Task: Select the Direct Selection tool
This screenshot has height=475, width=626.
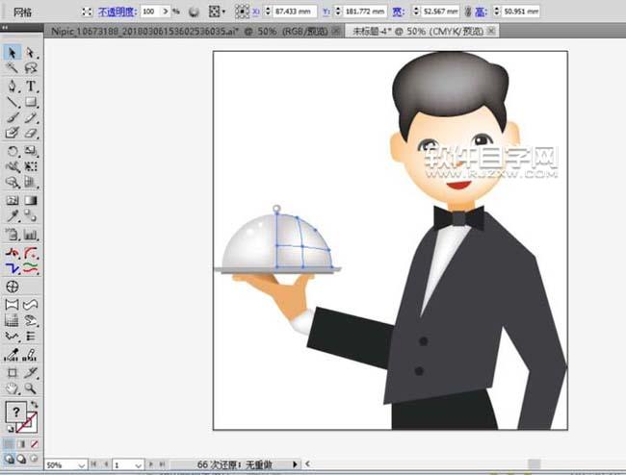Action: 31,53
